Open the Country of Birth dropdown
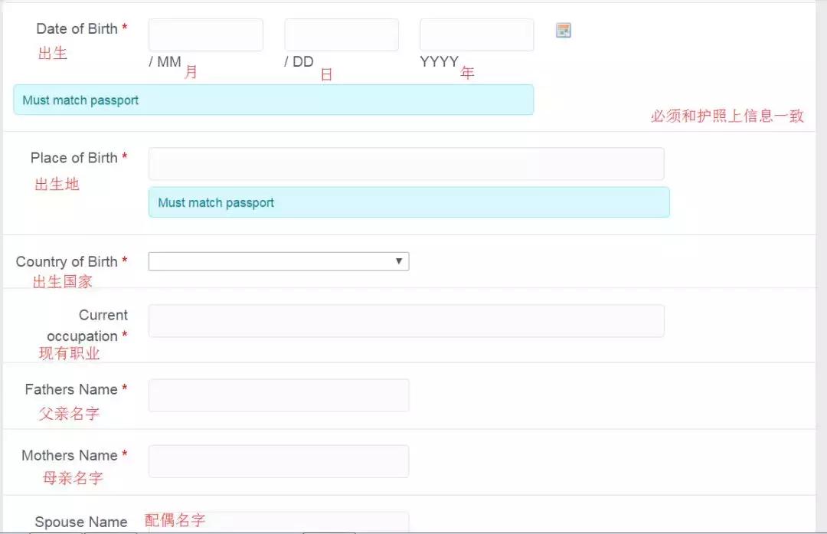Screen dimensions: 827x534 279,261
